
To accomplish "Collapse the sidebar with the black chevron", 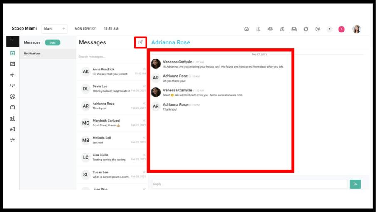I will tap(12, 41).
